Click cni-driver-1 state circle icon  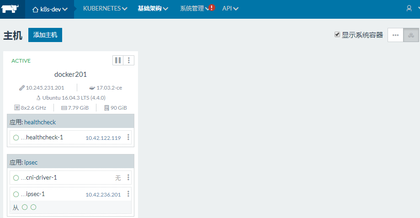16,178
